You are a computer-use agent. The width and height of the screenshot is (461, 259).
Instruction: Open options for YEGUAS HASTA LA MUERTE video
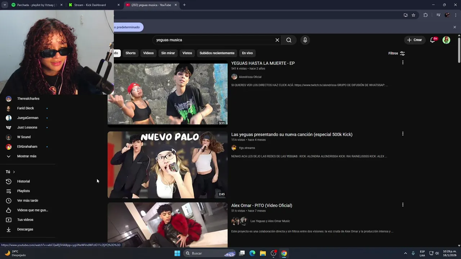click(x=403, y=63)
